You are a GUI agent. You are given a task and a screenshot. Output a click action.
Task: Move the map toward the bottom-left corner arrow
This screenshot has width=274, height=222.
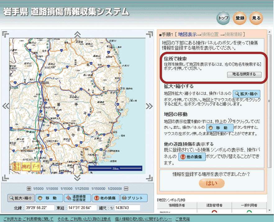click(x=6, y=178)
